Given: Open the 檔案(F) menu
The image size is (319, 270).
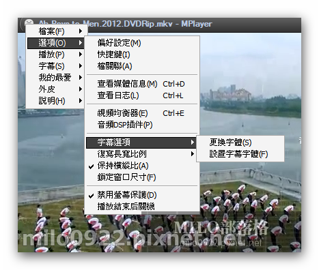Looking at the screenshot, I should click(x=55, y=31).
